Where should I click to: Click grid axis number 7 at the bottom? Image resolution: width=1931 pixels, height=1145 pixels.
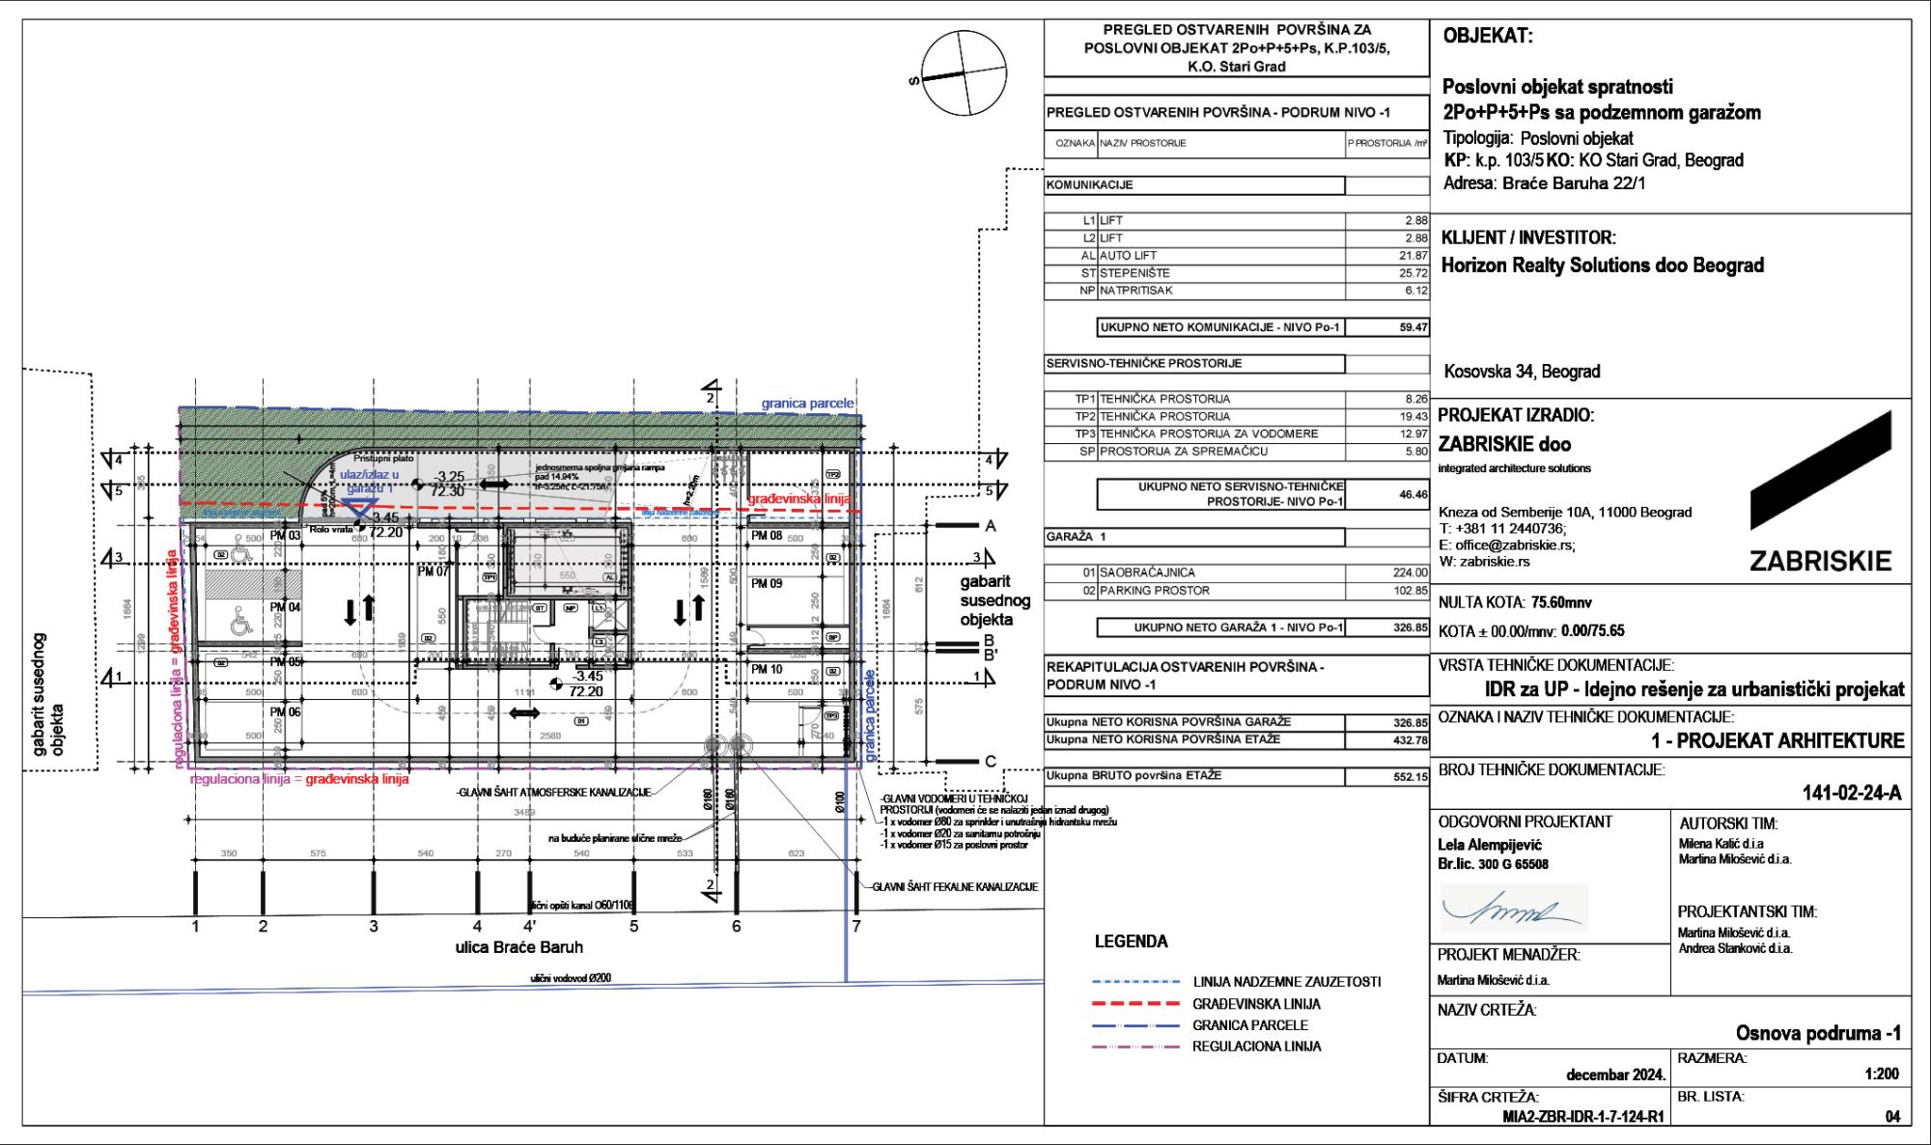(x=855, y=926)
